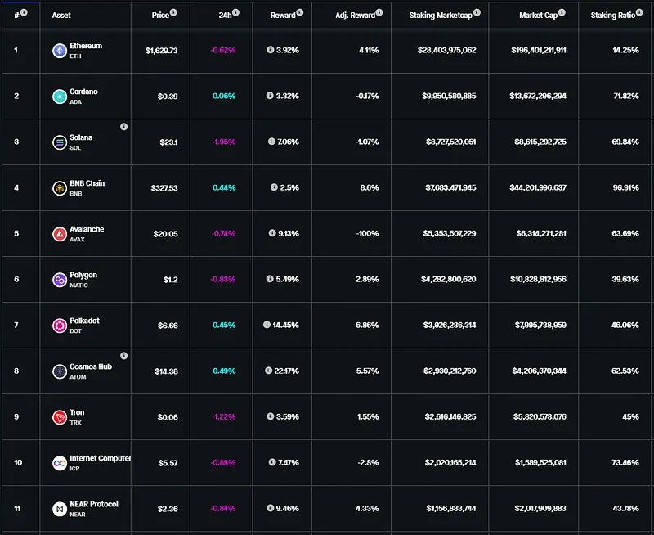Click the Solana logo icon

tap(60, 142)
